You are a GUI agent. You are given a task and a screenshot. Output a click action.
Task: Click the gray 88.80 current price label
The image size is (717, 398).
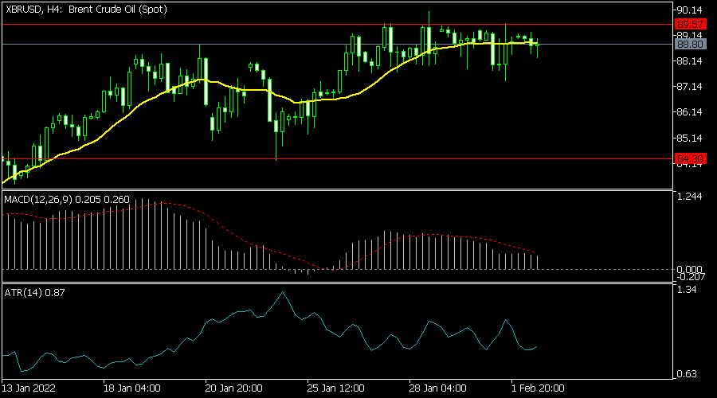click(690, 45)
